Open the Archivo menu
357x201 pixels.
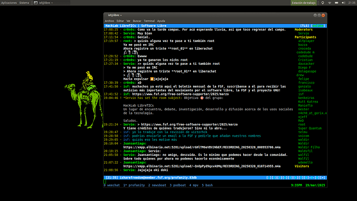(x=109, y=21)
